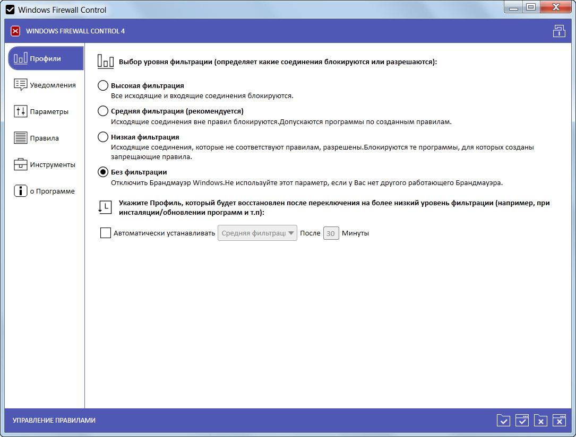Screen dimensions: 576x437
Task: Click the Минуты label
Action: pos(355,233)
